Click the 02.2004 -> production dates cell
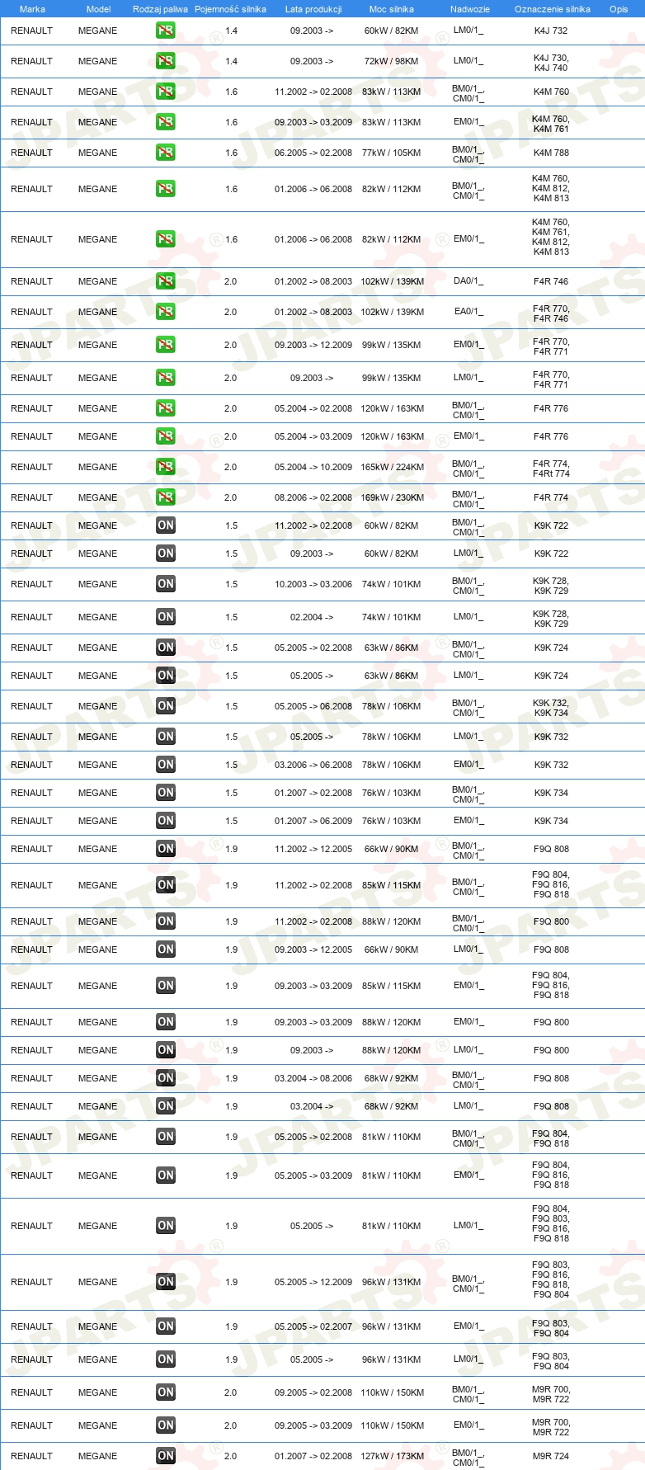The height and width of the screenshot is (1470, 645). [312, 617]
